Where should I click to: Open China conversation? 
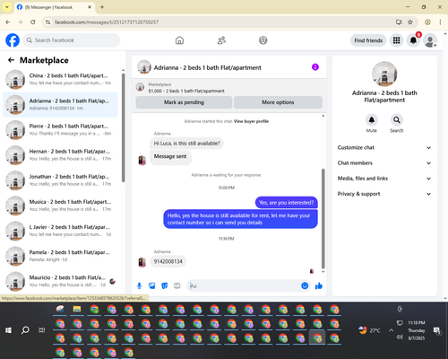point(60,79)
